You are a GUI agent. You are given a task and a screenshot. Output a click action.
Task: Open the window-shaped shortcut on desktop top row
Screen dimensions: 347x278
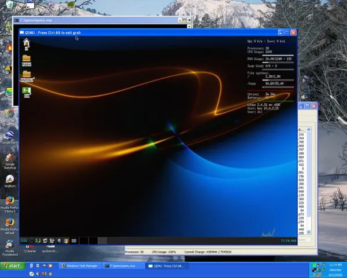pyautogui.click(x=30, y=5)
